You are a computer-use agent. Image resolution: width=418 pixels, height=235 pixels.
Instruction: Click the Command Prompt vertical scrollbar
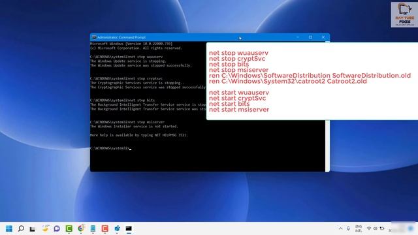tap(327, 145)
